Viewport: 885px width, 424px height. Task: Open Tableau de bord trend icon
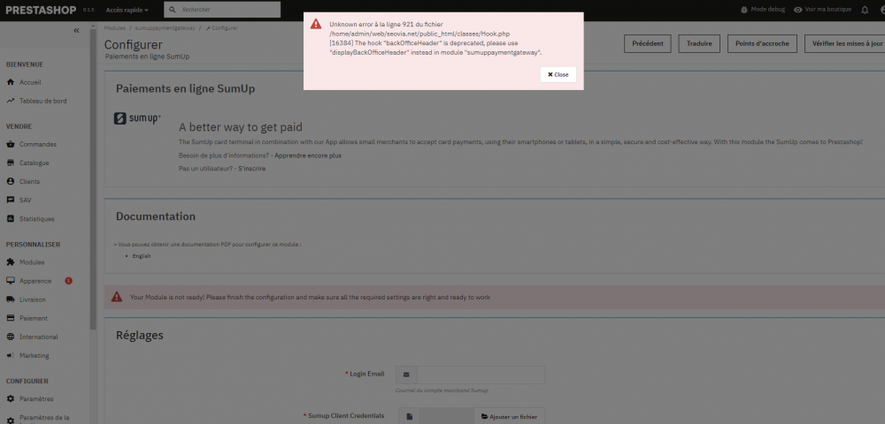pos(10,101)
